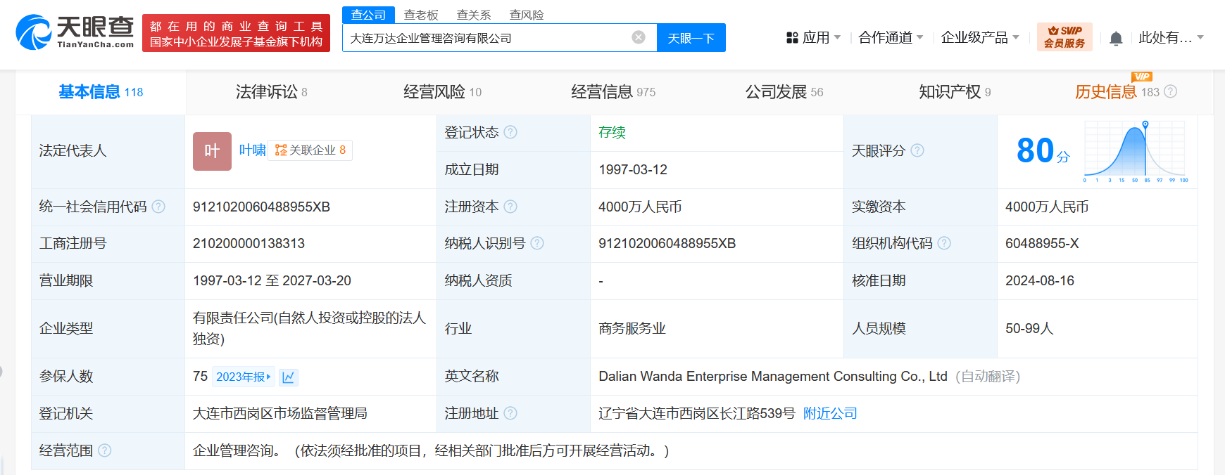
Task: Click registration authority 大连市西岗区市场监督管理局
Action: [x=280, y=413]
